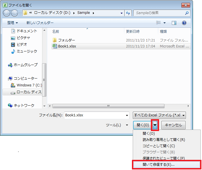This screenshot has height=170, width=202.
Task: Choose コピーとして開く(C) menu item
Action: pyautogui.click(x=167, y=146)
